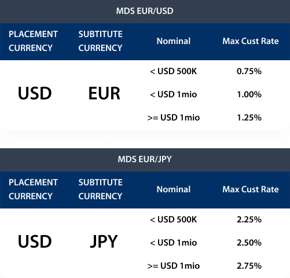Screen dimensions: 290x278
Task: Select the 0.75% max customer rate
Action: 249,71
